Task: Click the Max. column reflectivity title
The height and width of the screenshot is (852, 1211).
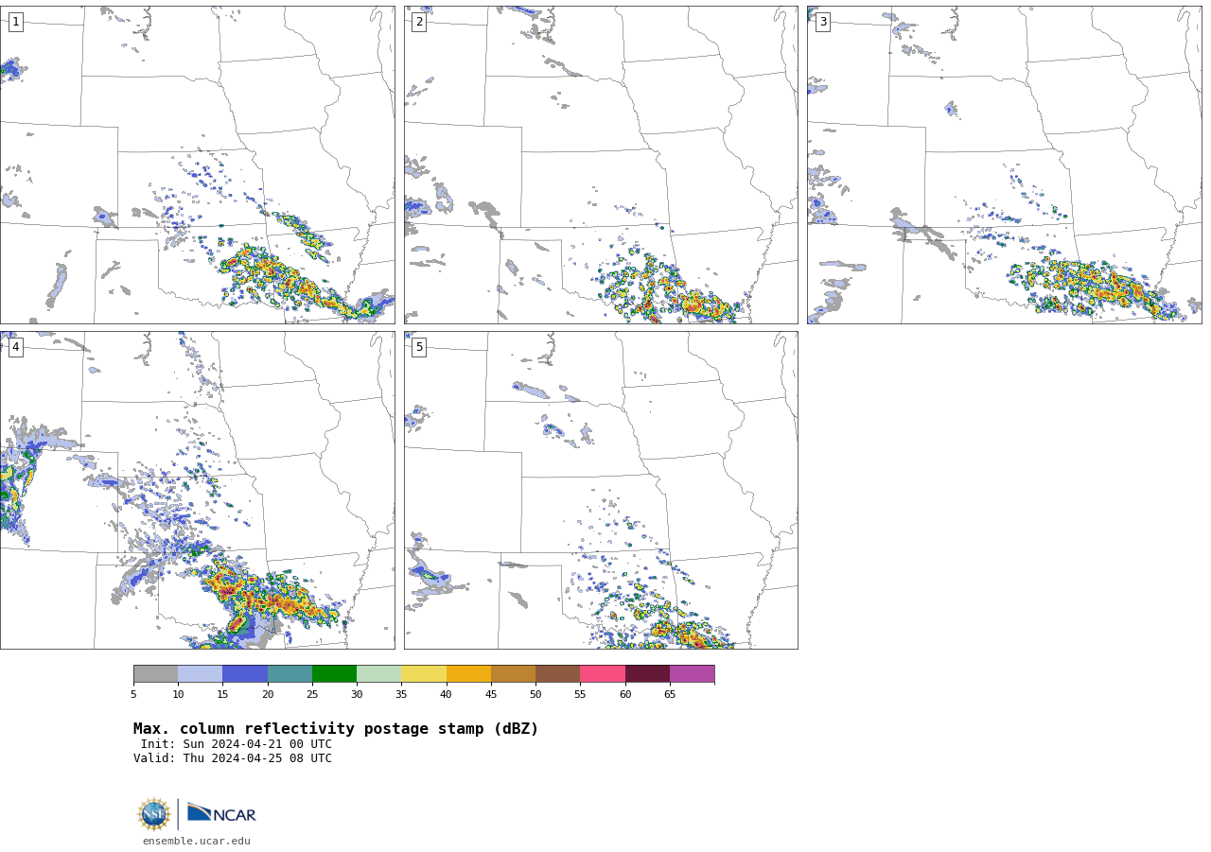Action: point(336,729)
